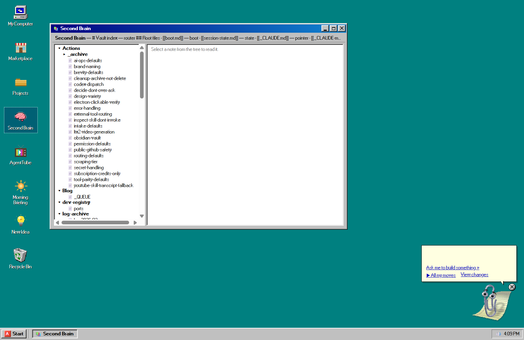Click the tree scroll left arrow
524x340 pixels.
(58, 223)
